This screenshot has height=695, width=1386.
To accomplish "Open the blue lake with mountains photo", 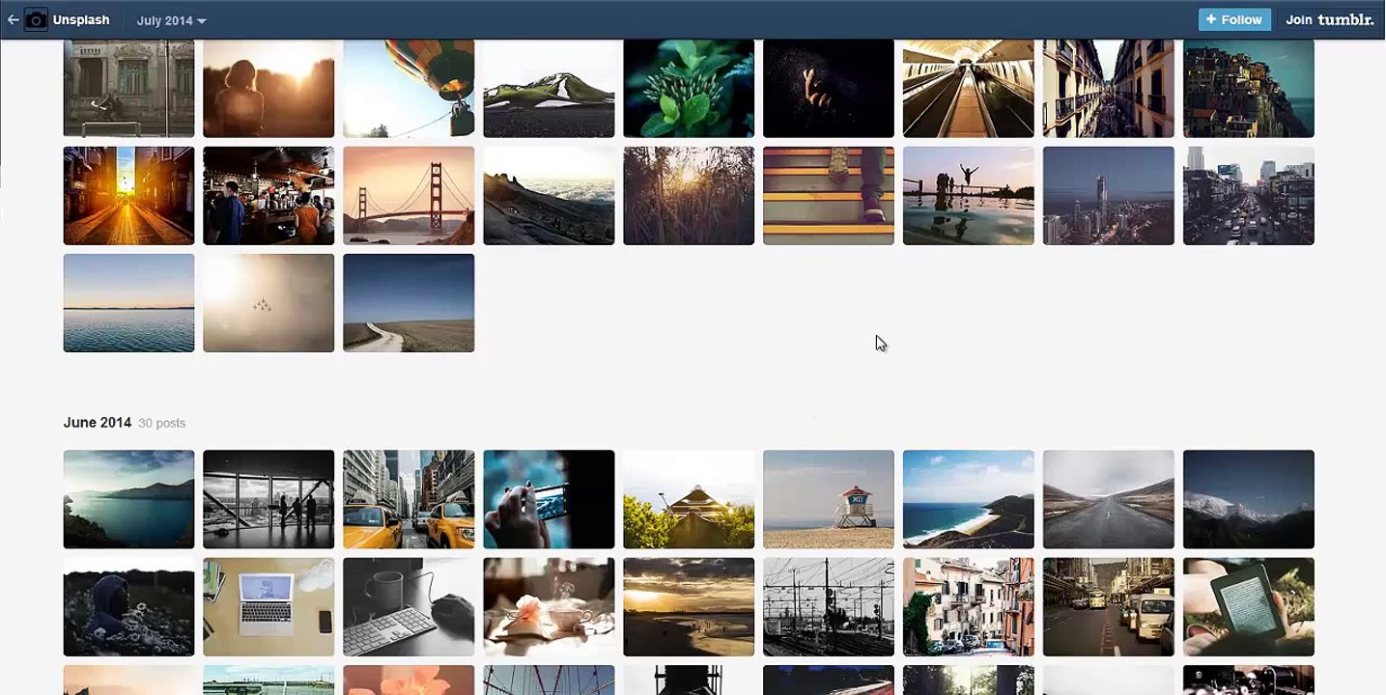I will point(128,499).
